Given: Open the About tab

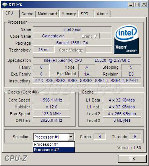Looking at the screenshot, I should coord(102,14).
